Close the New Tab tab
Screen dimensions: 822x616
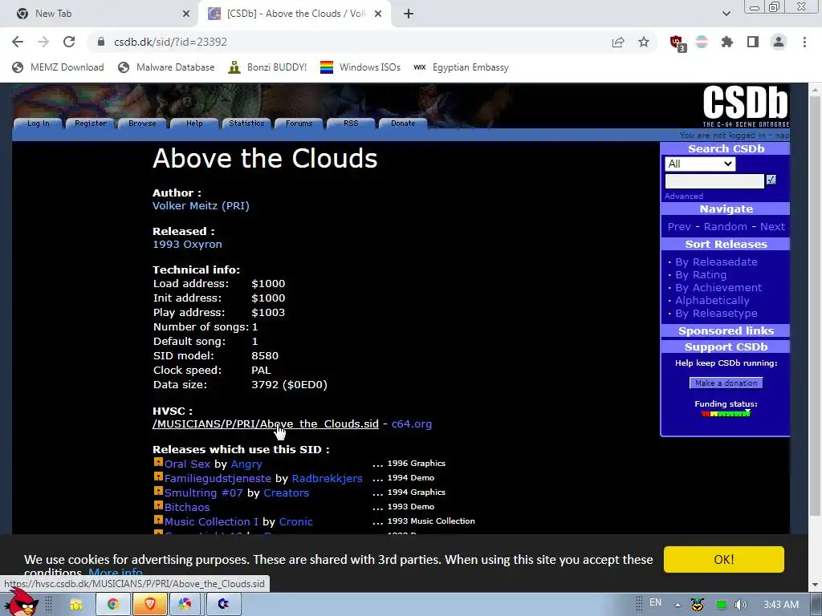tap(186, 14)
